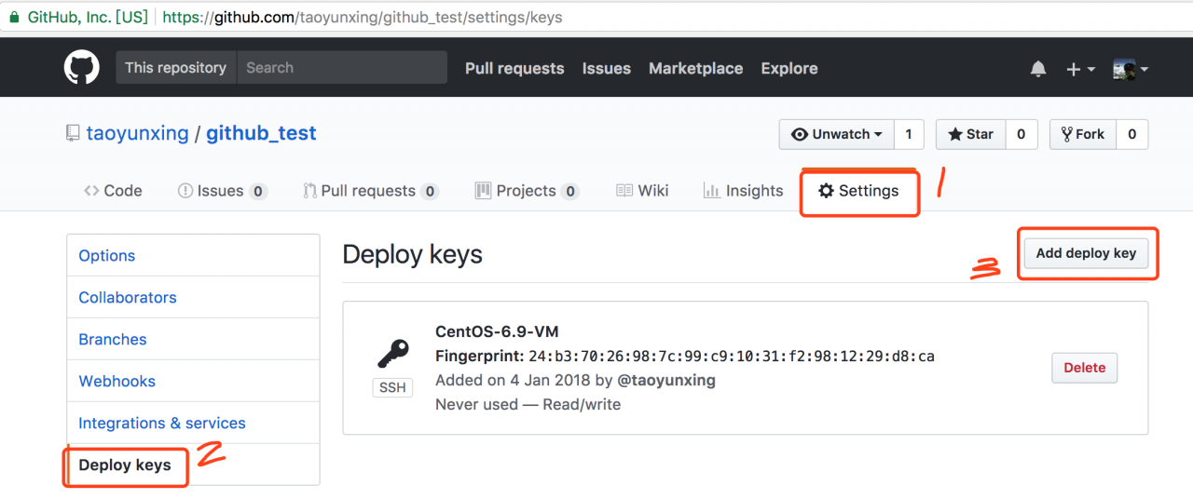Switch to the Code tab
Image resolution: width=1193 pixels, height=499 pixels.
tap(113, 191)
